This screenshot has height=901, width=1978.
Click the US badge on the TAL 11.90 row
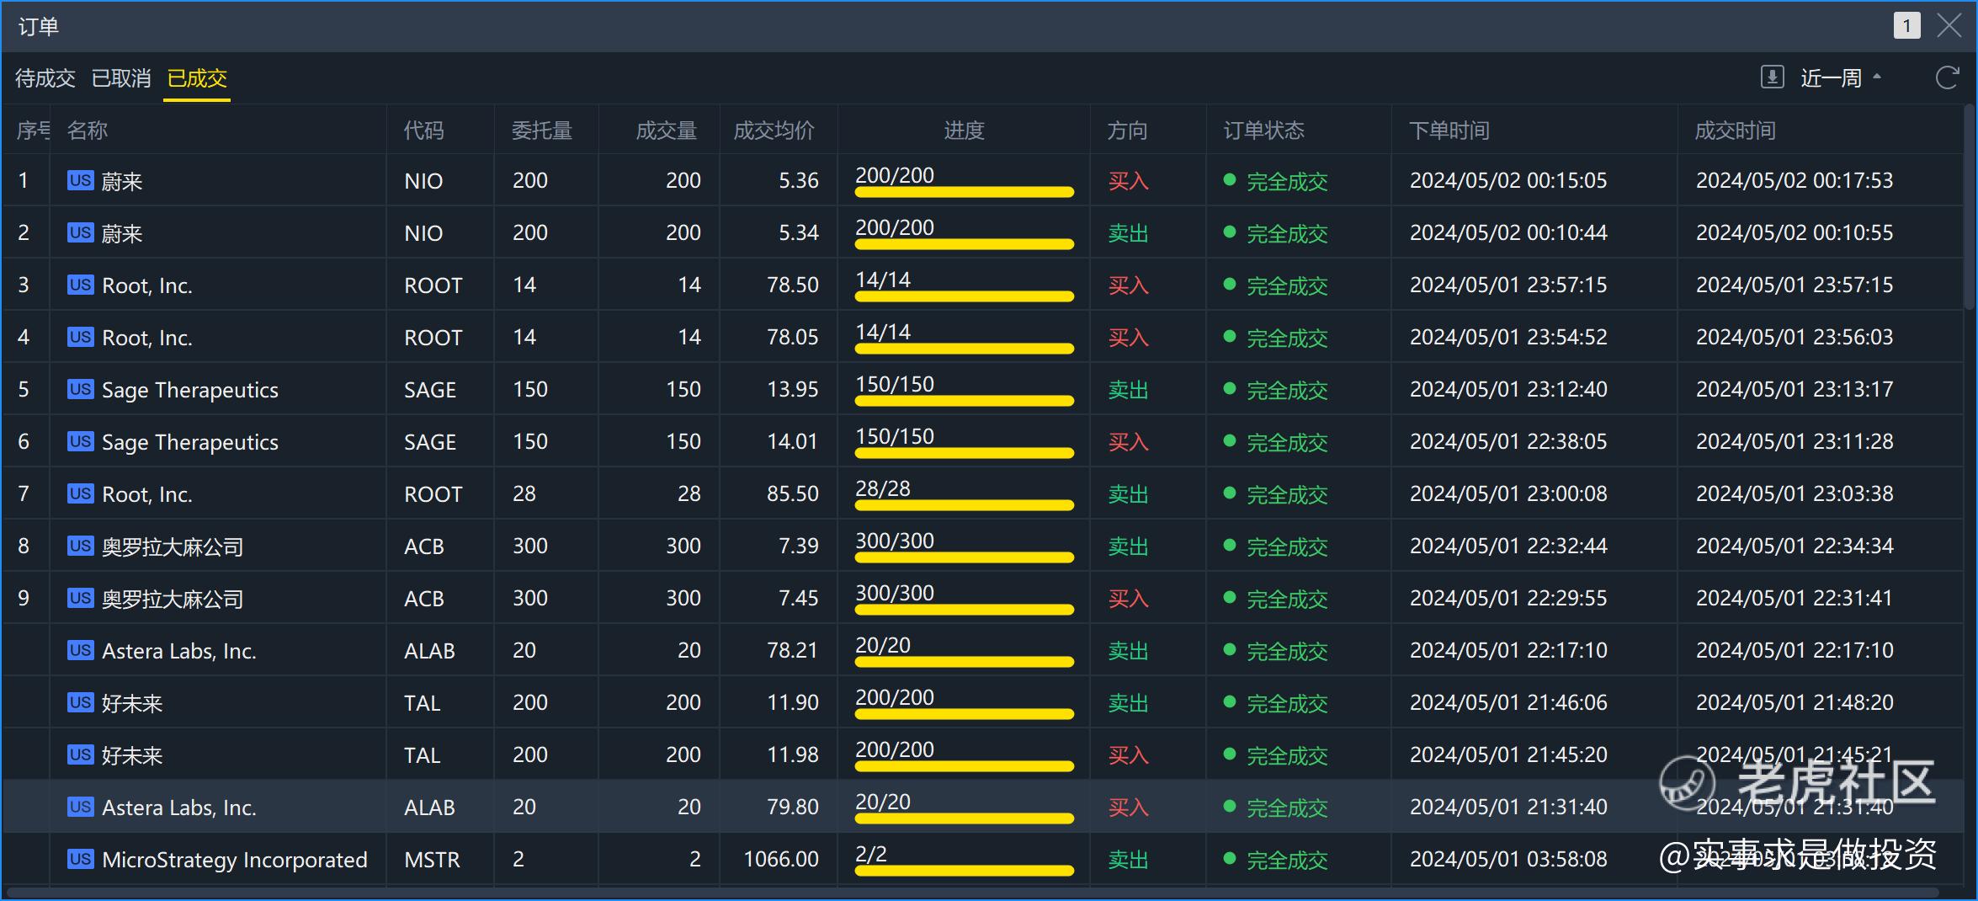tap(81, 702)
